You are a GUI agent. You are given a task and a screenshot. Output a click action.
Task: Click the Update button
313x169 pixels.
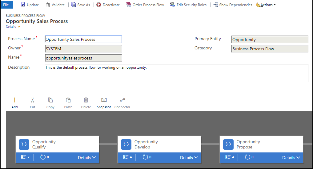30,5
